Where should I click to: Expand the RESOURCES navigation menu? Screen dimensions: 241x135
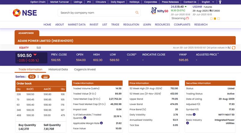tap(162, 25)
